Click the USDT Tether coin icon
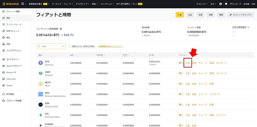 40,73
